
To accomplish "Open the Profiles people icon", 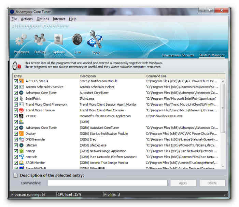I will pyautogui.click(x=40, y=39).
